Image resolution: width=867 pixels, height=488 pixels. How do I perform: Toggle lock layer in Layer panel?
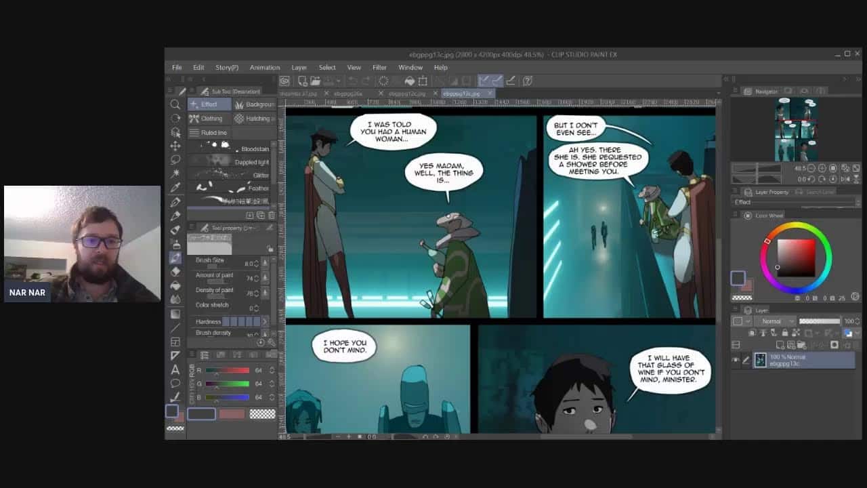(785, 333)
